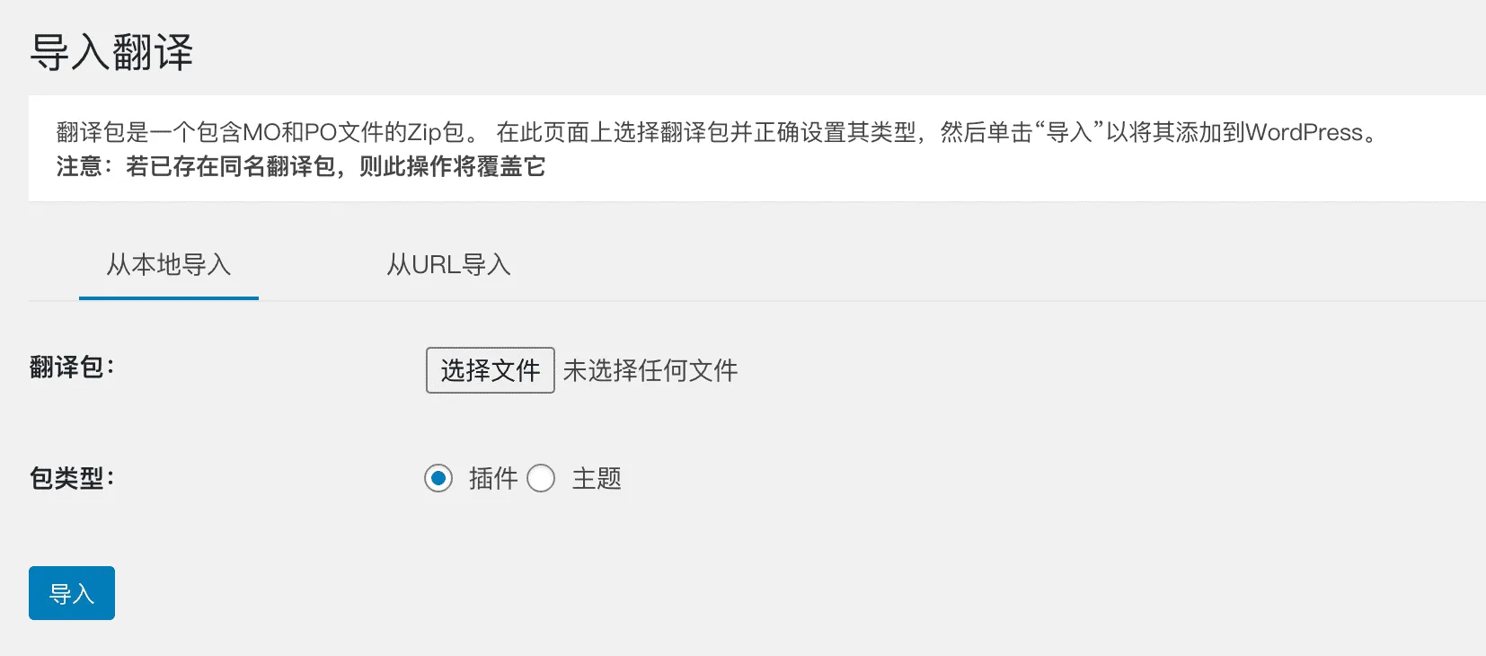Open the 从URL导入 tab
This screenshot has height=656, width=1486.
pyautogui.click(x=448, y=264)
